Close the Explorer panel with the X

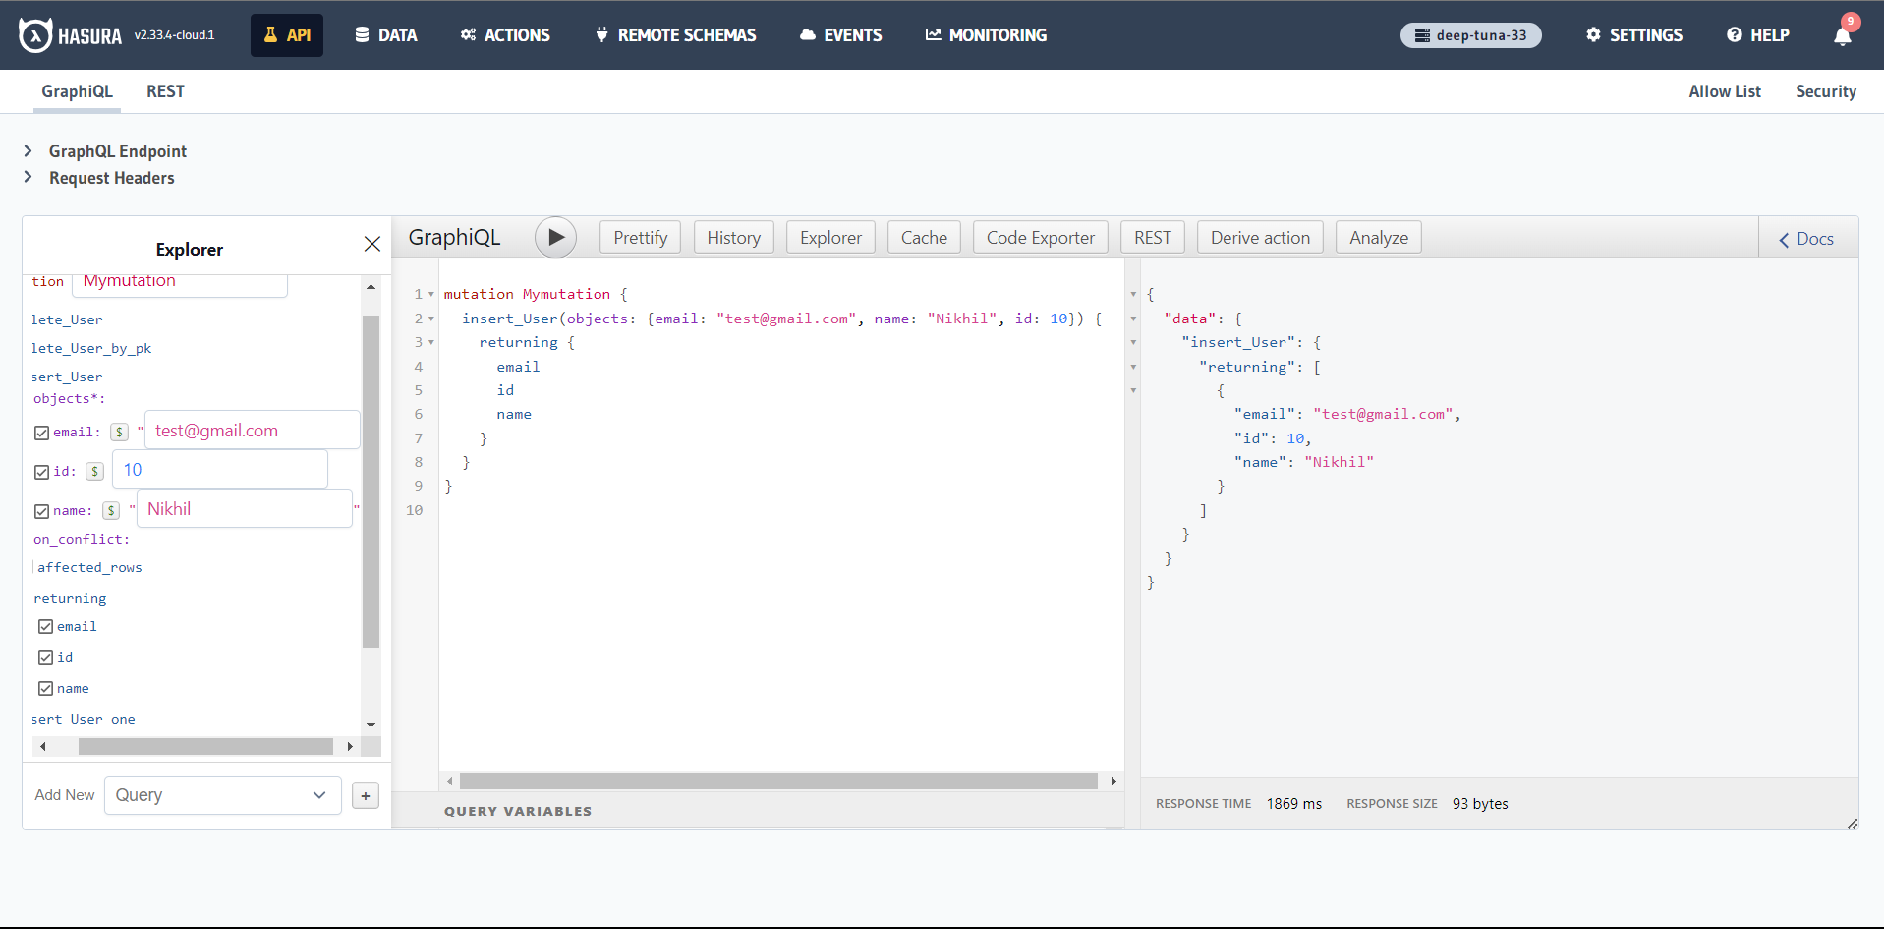372,244
